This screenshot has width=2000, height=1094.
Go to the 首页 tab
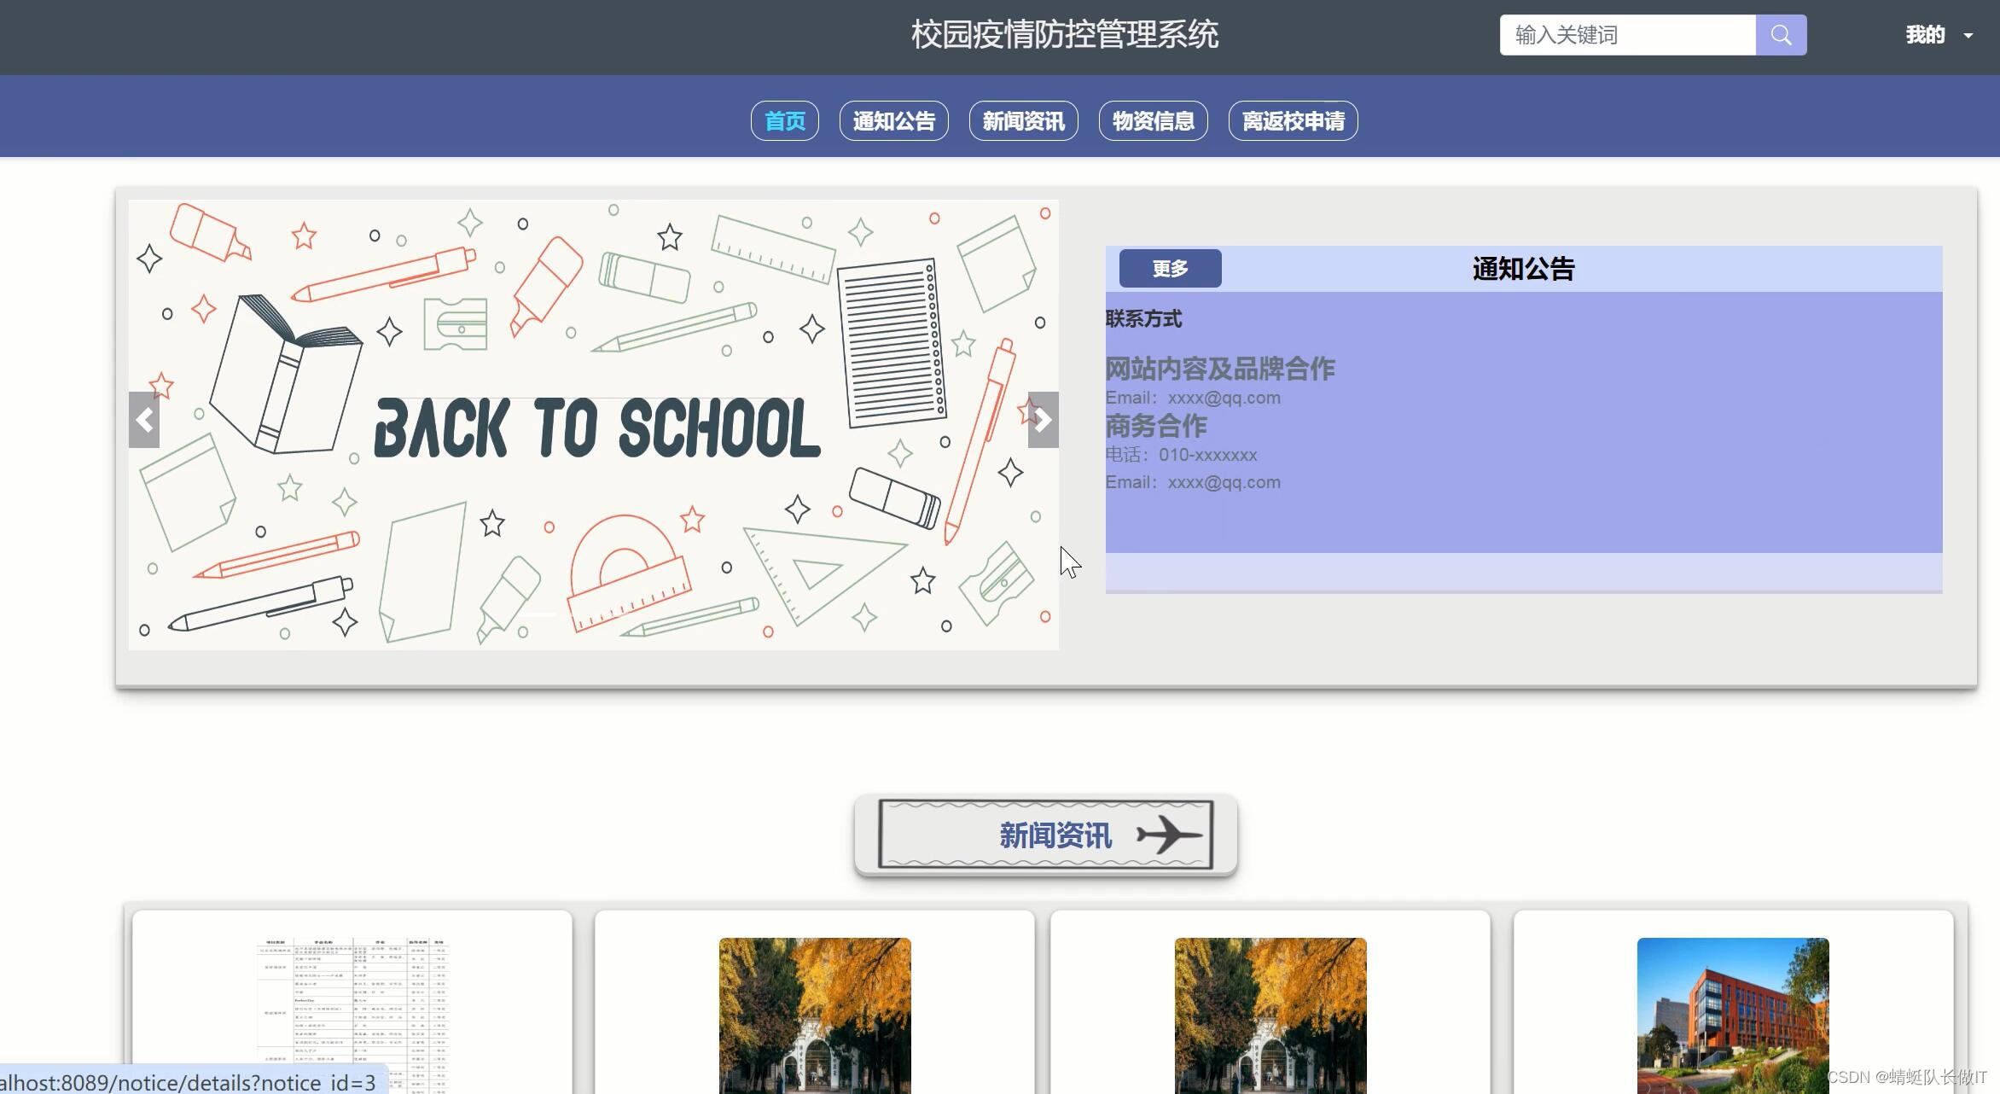[x=784, y=121]
